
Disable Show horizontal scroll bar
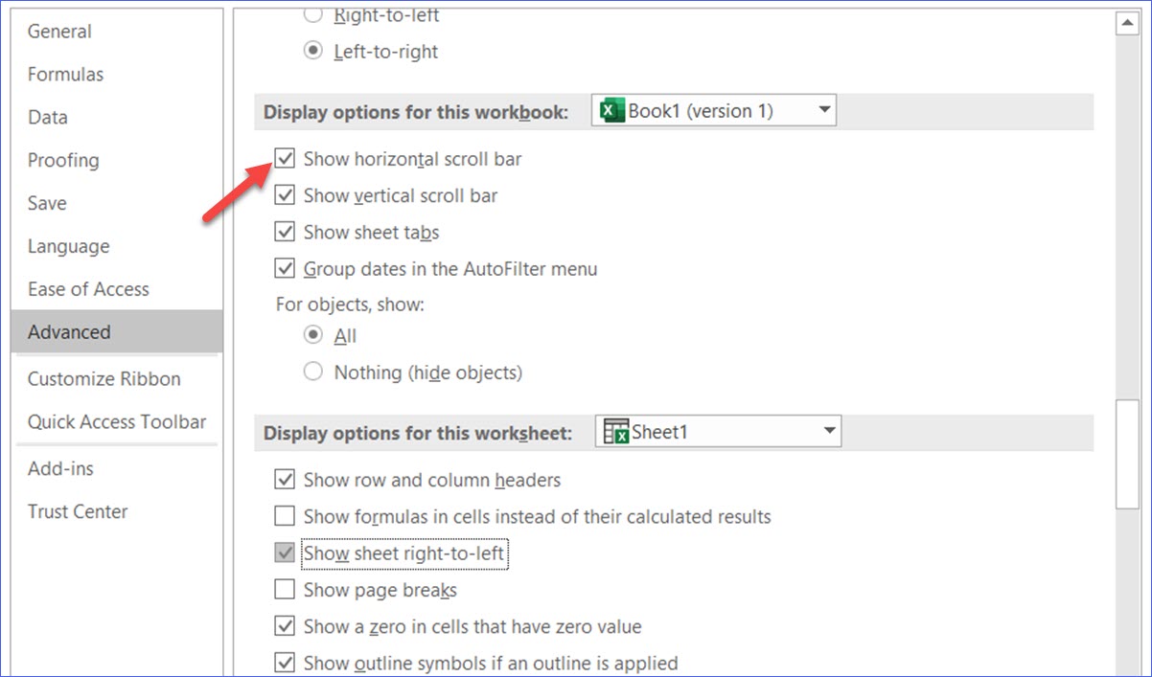(x=285, y=158)
